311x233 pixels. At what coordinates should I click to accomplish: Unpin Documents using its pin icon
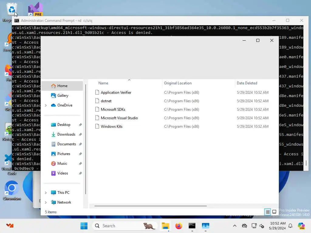click(x=80, y=144)
